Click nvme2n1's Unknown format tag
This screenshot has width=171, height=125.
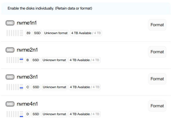(x=54, y=60)
